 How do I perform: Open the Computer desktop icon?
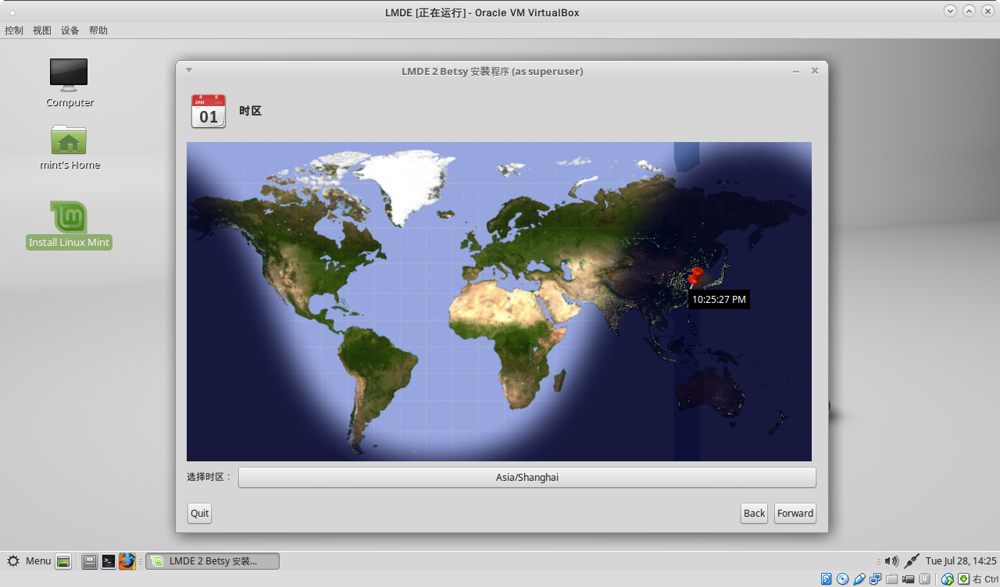coord(69,76)
